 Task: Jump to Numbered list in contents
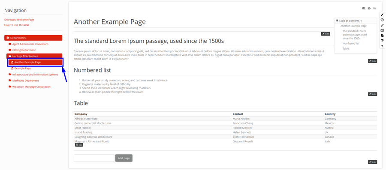(351, 44)
